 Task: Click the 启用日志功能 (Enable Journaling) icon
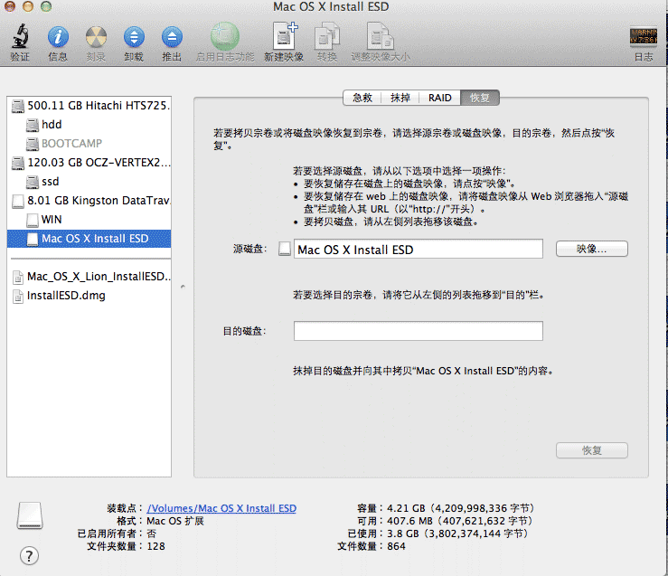225,37
